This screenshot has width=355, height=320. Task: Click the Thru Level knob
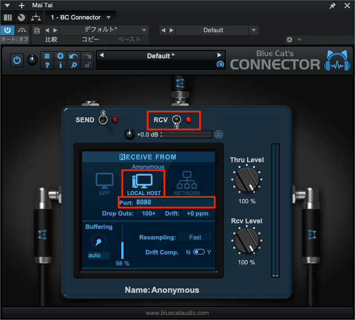pyautogui.click(x=247, y=179)
